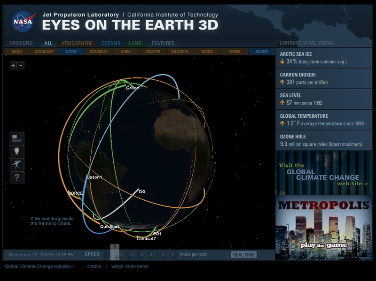
Task: Choose the AURA mission
Action: click(125, 52)
